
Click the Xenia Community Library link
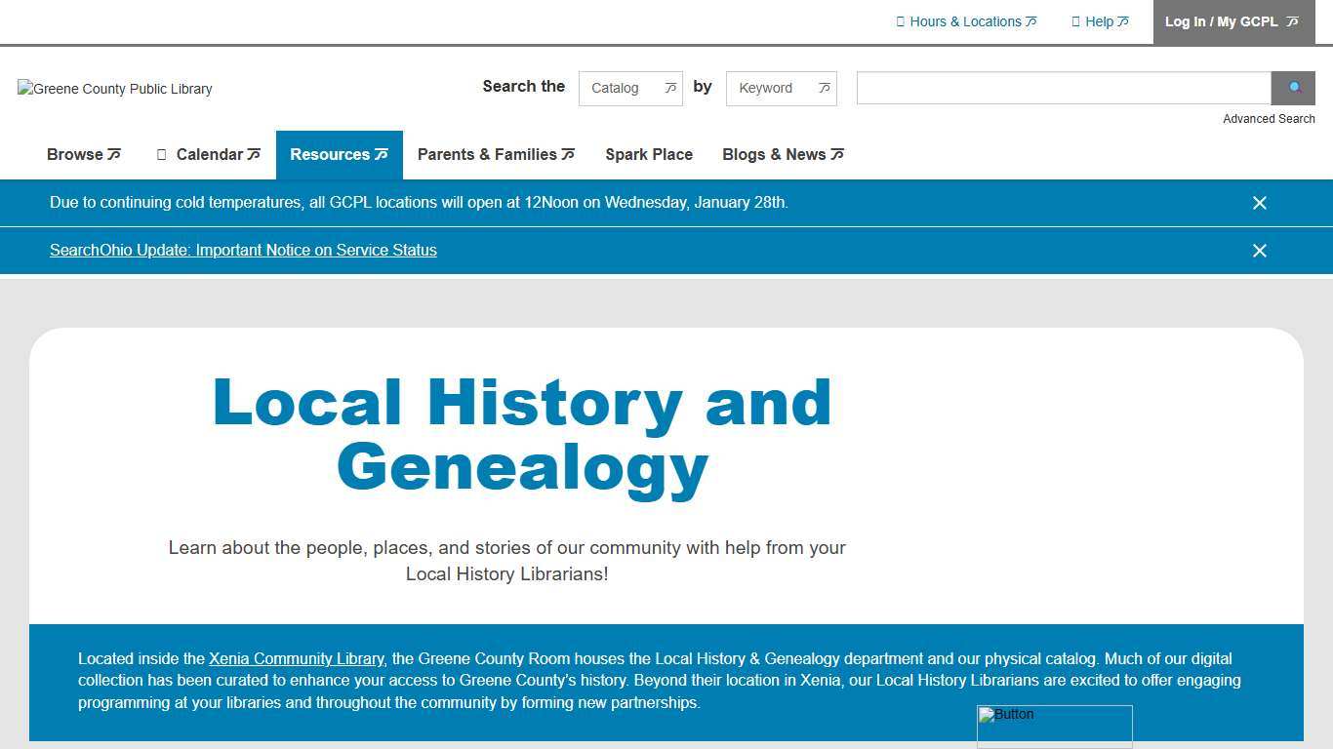click(x=297, y=658)
